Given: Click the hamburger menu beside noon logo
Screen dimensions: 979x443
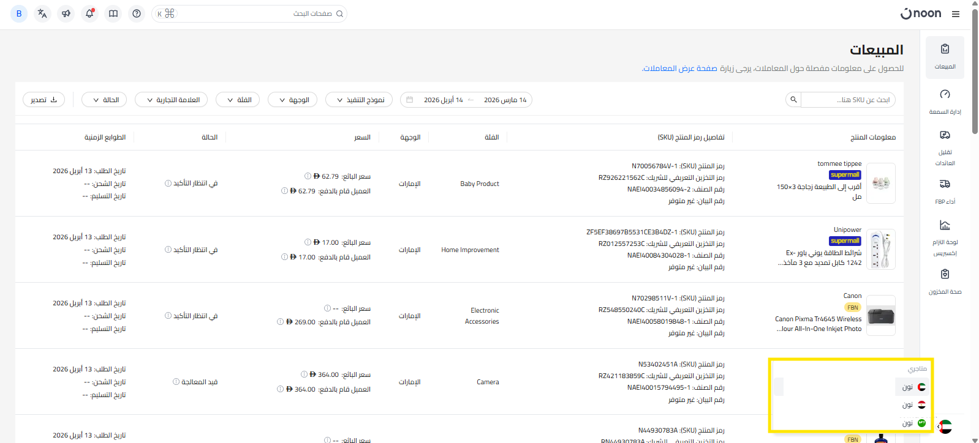Looking at the screenshot, I should (x=956, y=14).
